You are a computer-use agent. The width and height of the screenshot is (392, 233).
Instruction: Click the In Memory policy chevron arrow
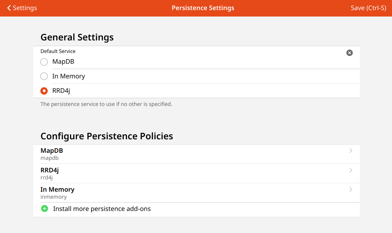(x=351, y=190)
